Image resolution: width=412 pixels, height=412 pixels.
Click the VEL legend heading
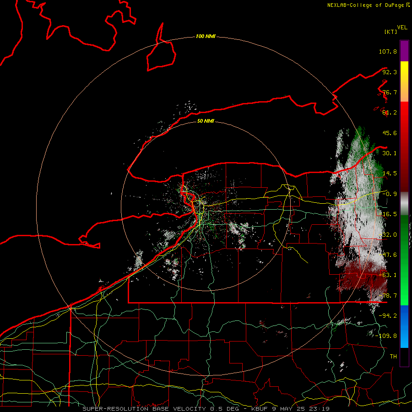click(x=402, y=27)
